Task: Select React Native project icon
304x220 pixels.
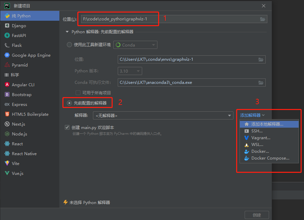Action: click(x=7, y=154)
